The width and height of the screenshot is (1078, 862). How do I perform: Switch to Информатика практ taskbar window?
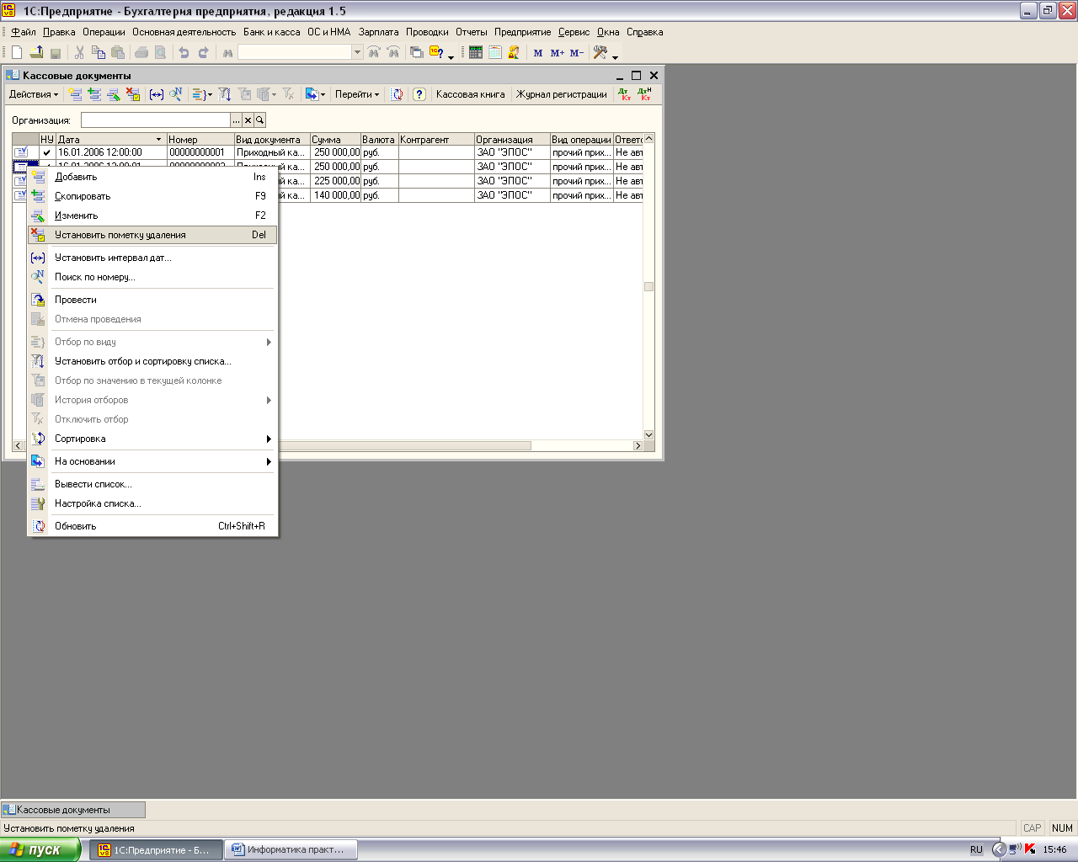tap(291, 849)
